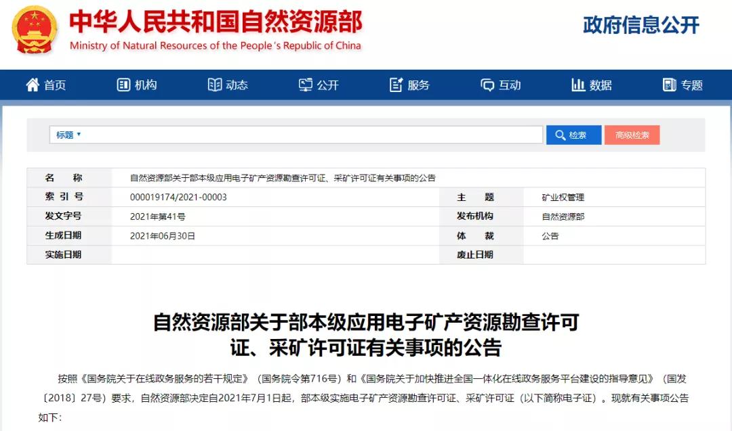The height and width of the screenshot is (431, 732).
Task: Click the monitor icon beside 公开
Action: tap(306, 85)
